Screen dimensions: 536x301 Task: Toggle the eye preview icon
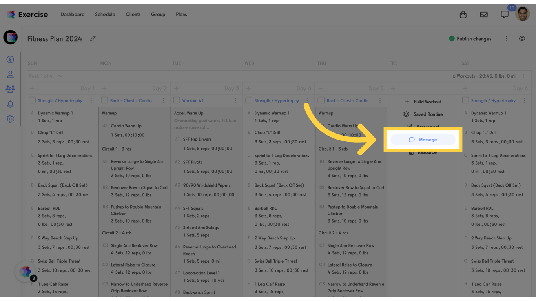522,39
